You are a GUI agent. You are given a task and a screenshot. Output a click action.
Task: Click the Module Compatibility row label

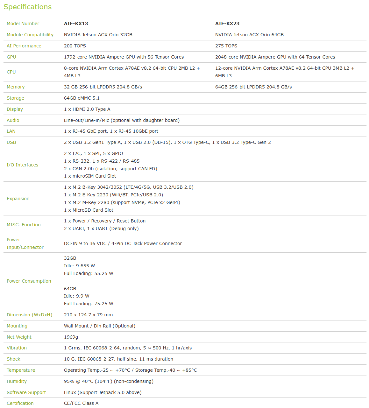(30, 35)
